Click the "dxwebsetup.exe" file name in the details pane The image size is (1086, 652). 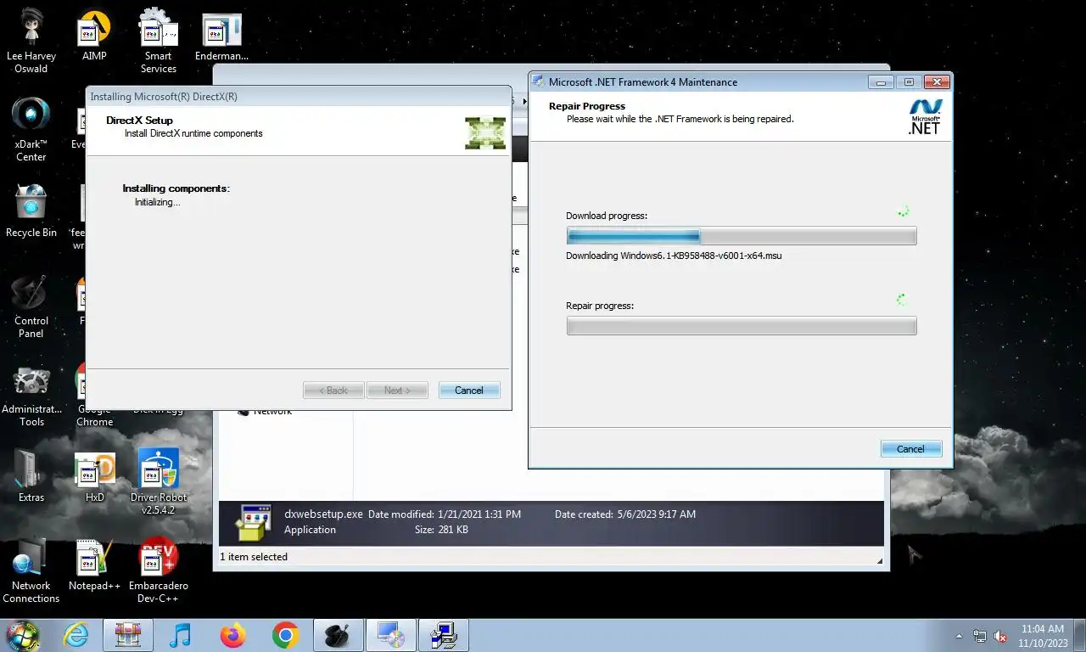click(x=323, y=514)
